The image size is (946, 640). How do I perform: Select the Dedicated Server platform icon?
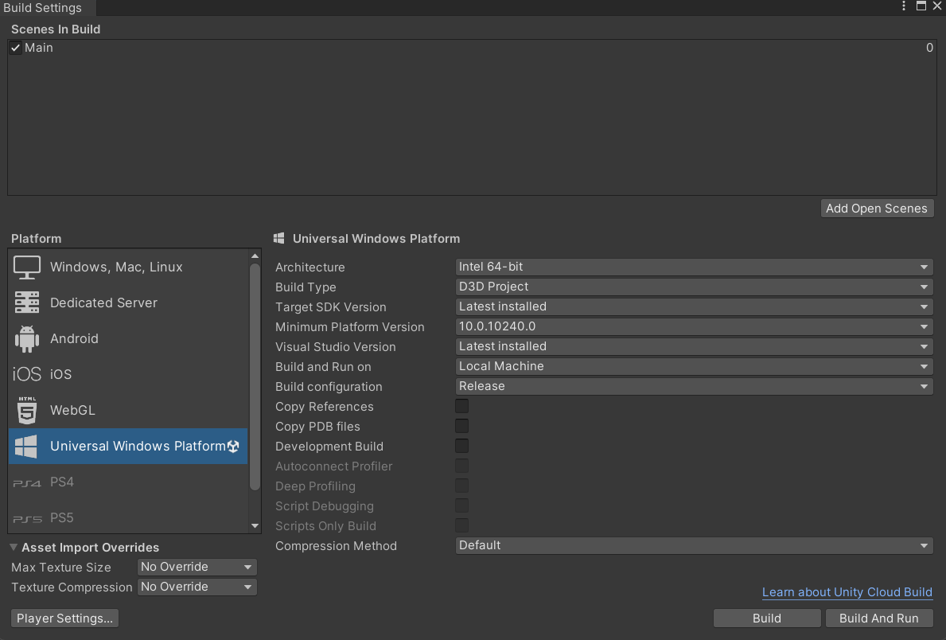pos(26,302)
